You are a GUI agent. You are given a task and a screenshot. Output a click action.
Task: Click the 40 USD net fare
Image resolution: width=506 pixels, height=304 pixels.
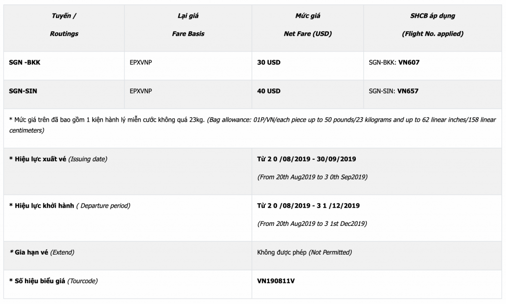269,91
